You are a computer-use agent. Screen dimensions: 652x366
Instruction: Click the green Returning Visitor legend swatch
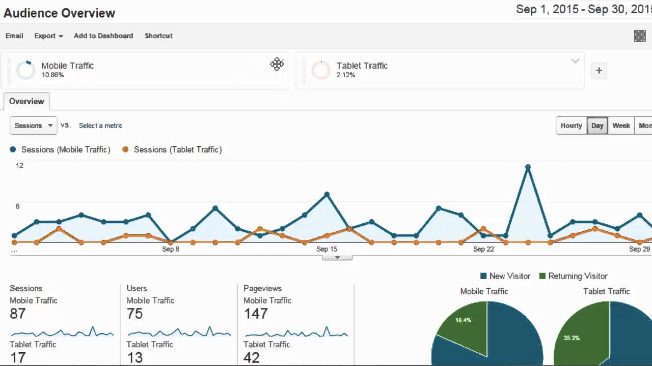coord(542,276)
